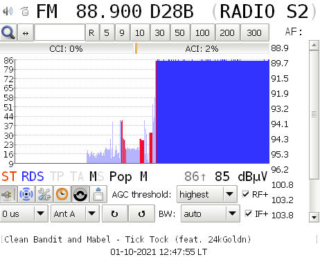Tune to AF frequency 94.1
This screenshot has height=257, width=320.
(x=280, y=124)
